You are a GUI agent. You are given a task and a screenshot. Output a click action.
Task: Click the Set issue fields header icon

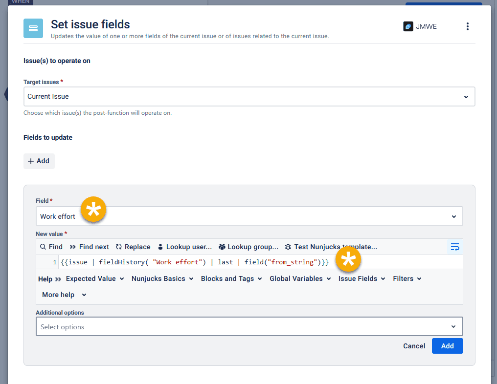(x=33, y=28)
